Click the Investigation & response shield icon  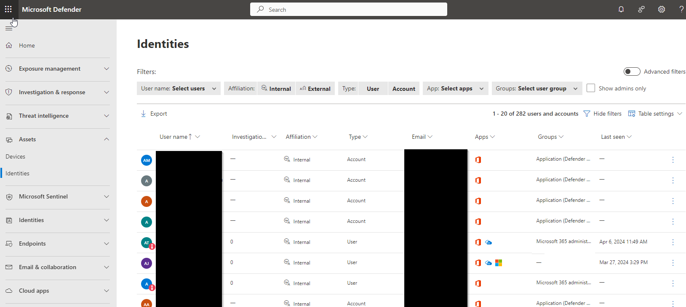point(9,92)
